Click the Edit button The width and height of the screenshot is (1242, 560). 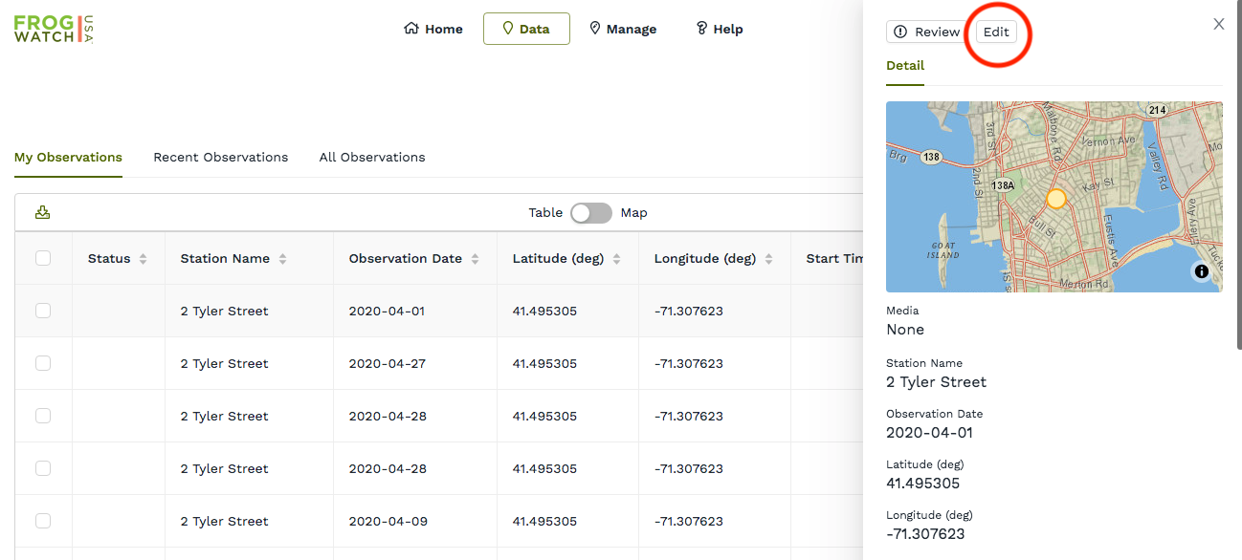[x=996, y=32]
